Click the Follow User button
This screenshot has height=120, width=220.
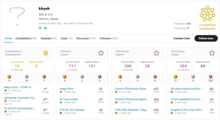click(x=206, y=38)
